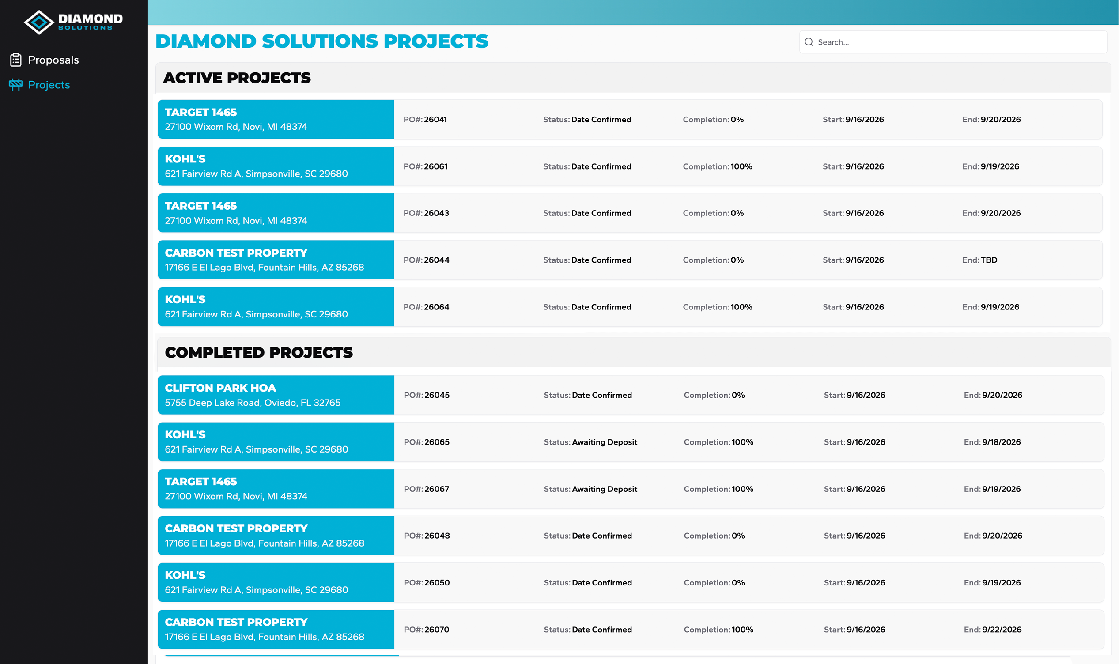This screenshot has width=1119, height=664.
Task: Click Completion 100% on PO 26070 row
Action: [718, 630]
